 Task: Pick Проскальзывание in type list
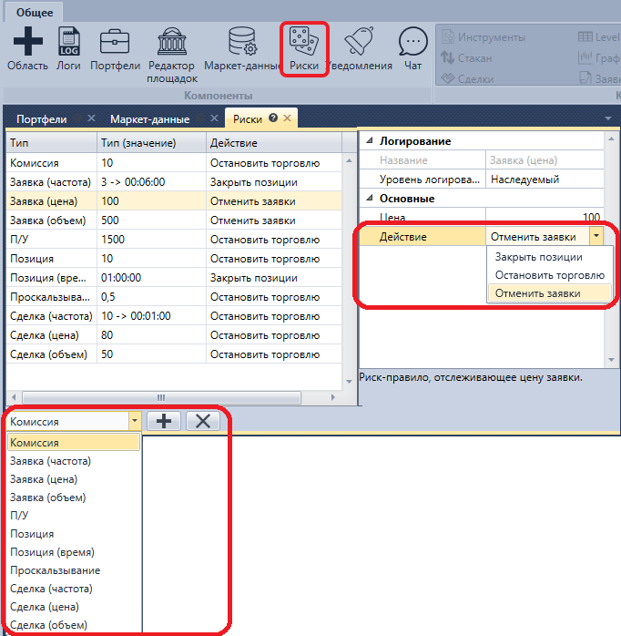tap(74, 570)
